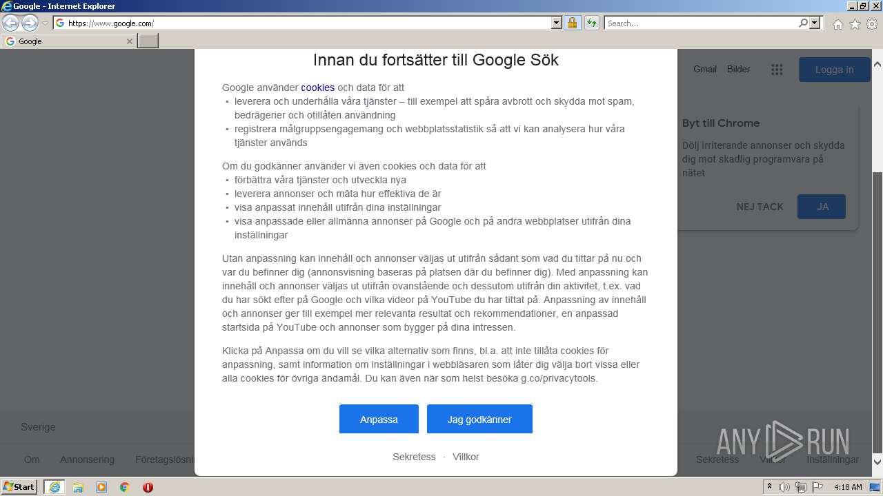Open the Bilder link
Image resolution: width=883 pixels, height=496 pixels.
tap(738, 69)
